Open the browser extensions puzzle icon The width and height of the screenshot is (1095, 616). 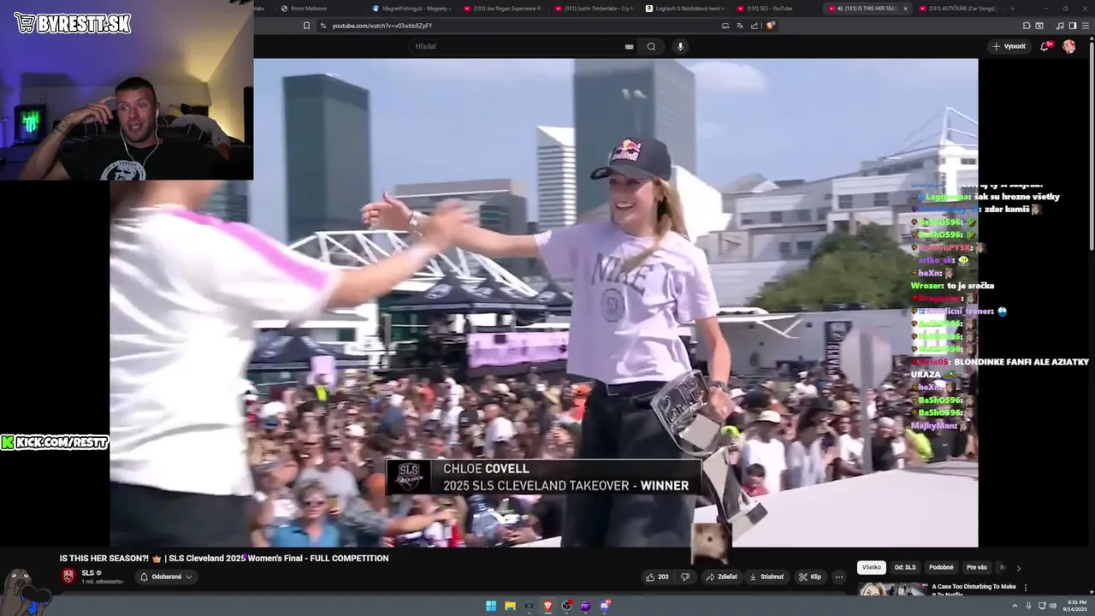(x=1027, y=26)
